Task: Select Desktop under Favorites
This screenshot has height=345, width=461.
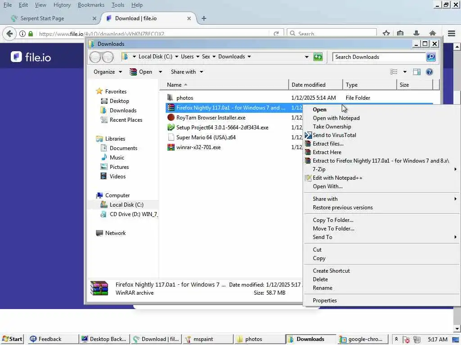Action: [119, 101]
